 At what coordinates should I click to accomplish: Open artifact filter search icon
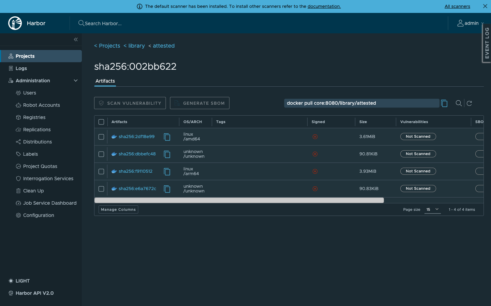[459, 103]
